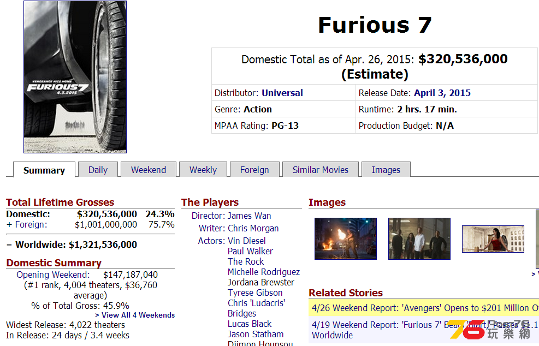Click the April 3, 2015 release date link
The width and height of the screenshot is (539, 346).
pos(442,93)
